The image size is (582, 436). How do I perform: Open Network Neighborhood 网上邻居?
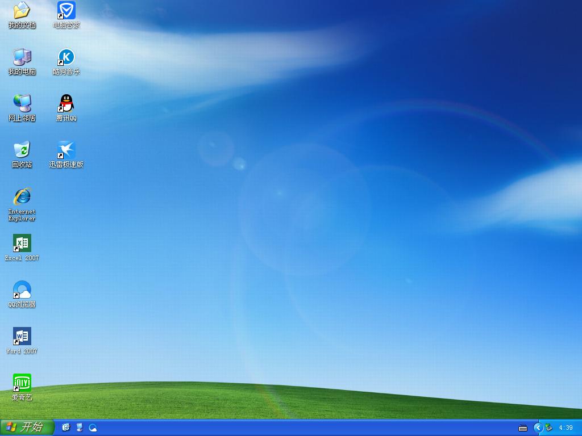point(22,106)
